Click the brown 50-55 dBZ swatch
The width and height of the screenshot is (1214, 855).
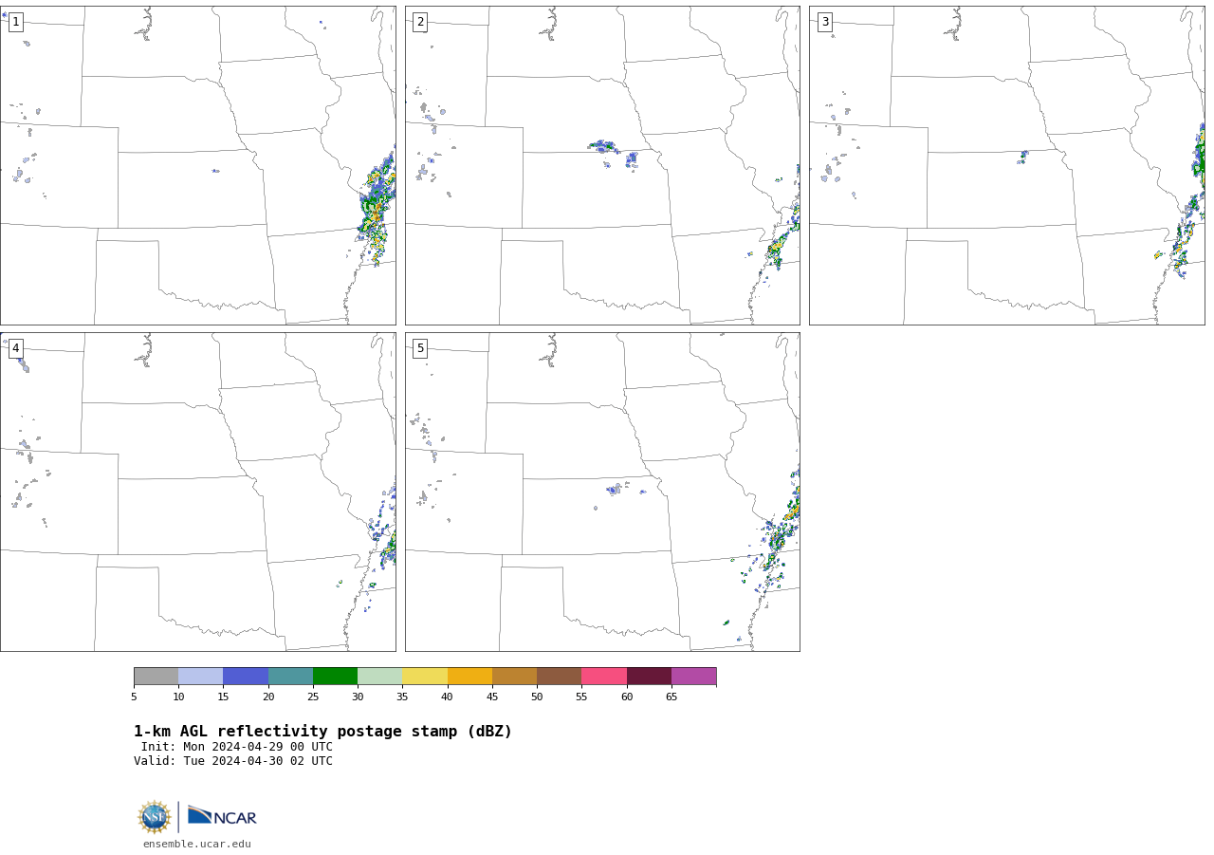pyautogui.click(x=559, y=676)
